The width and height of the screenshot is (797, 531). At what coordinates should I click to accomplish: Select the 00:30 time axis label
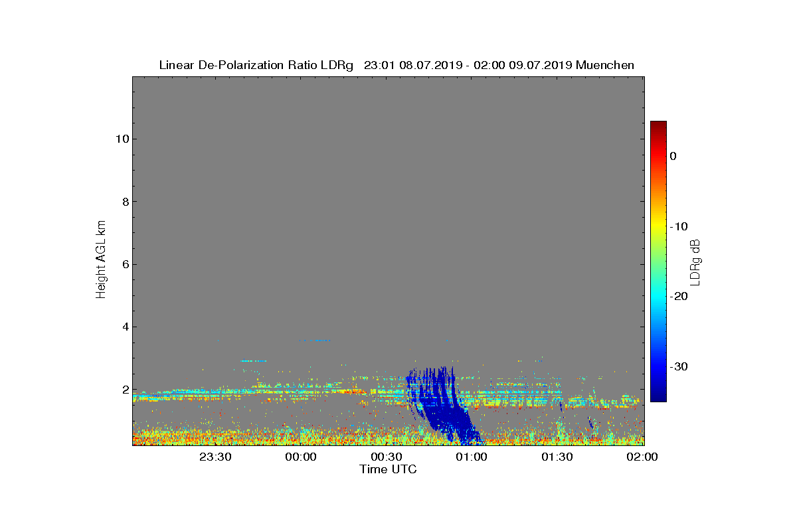[x=386, y=457]
